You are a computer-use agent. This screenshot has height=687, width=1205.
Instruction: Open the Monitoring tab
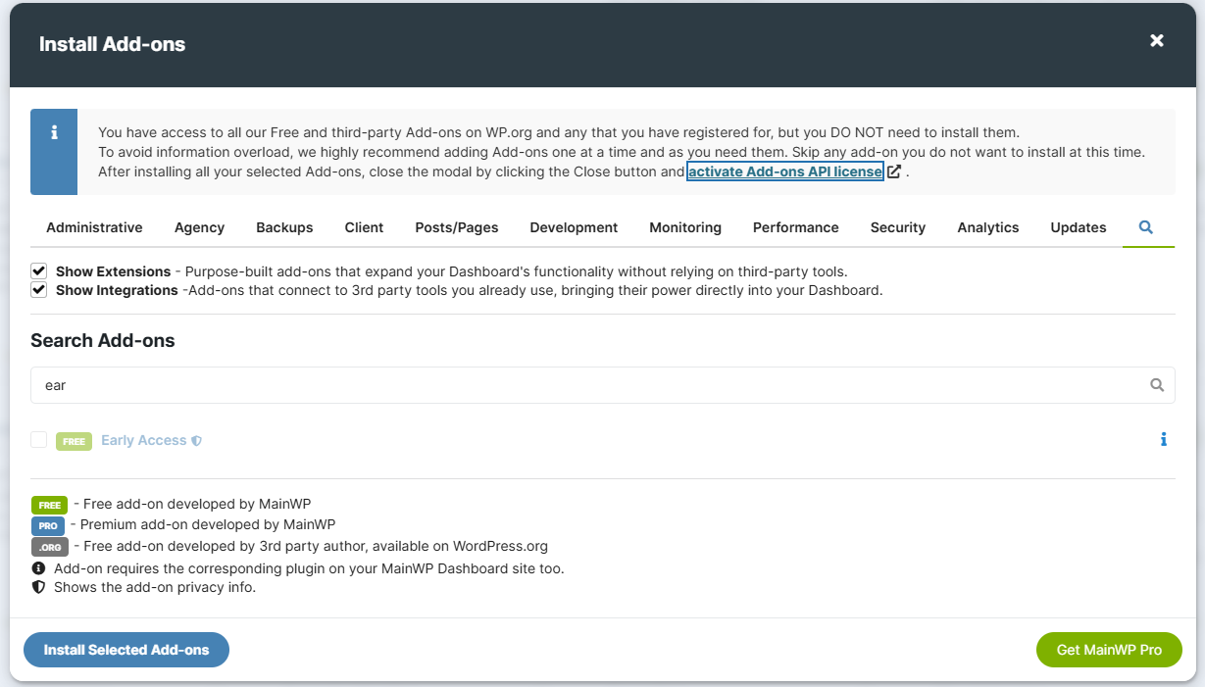coord(684,227)
